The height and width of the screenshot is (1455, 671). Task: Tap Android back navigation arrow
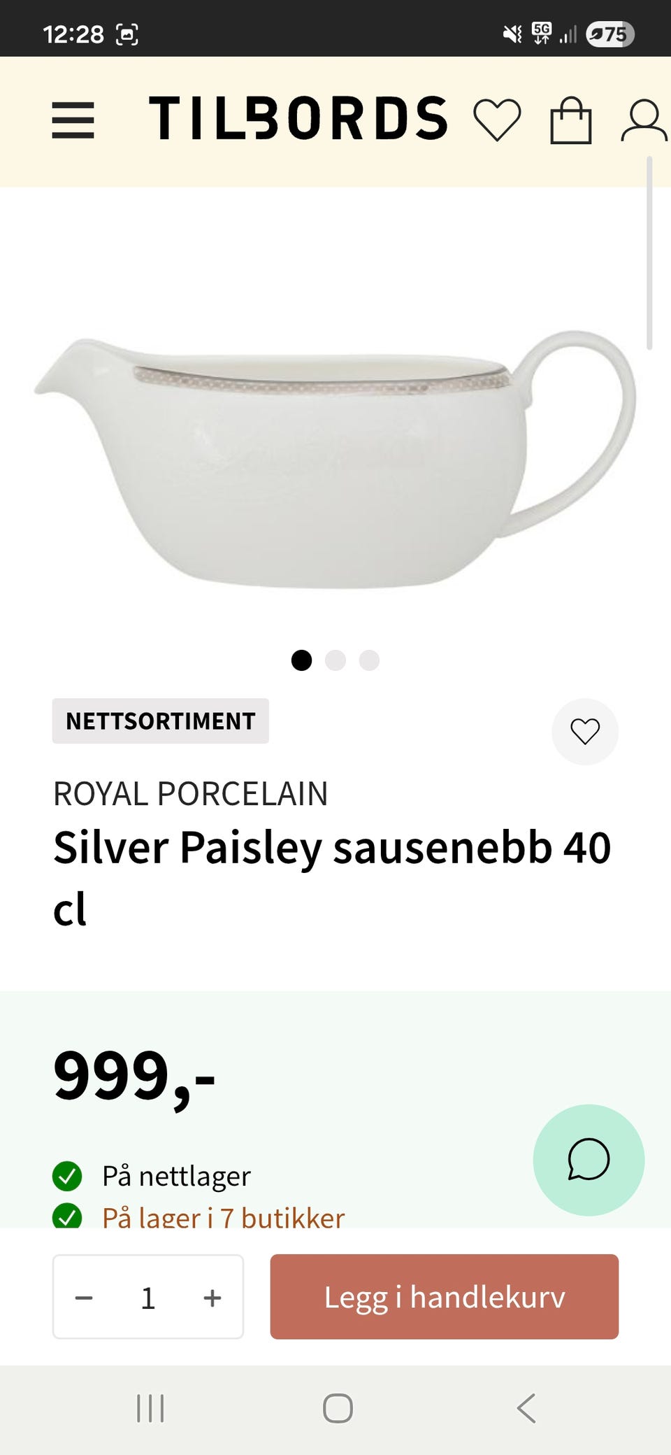(x=526, y=1408)
